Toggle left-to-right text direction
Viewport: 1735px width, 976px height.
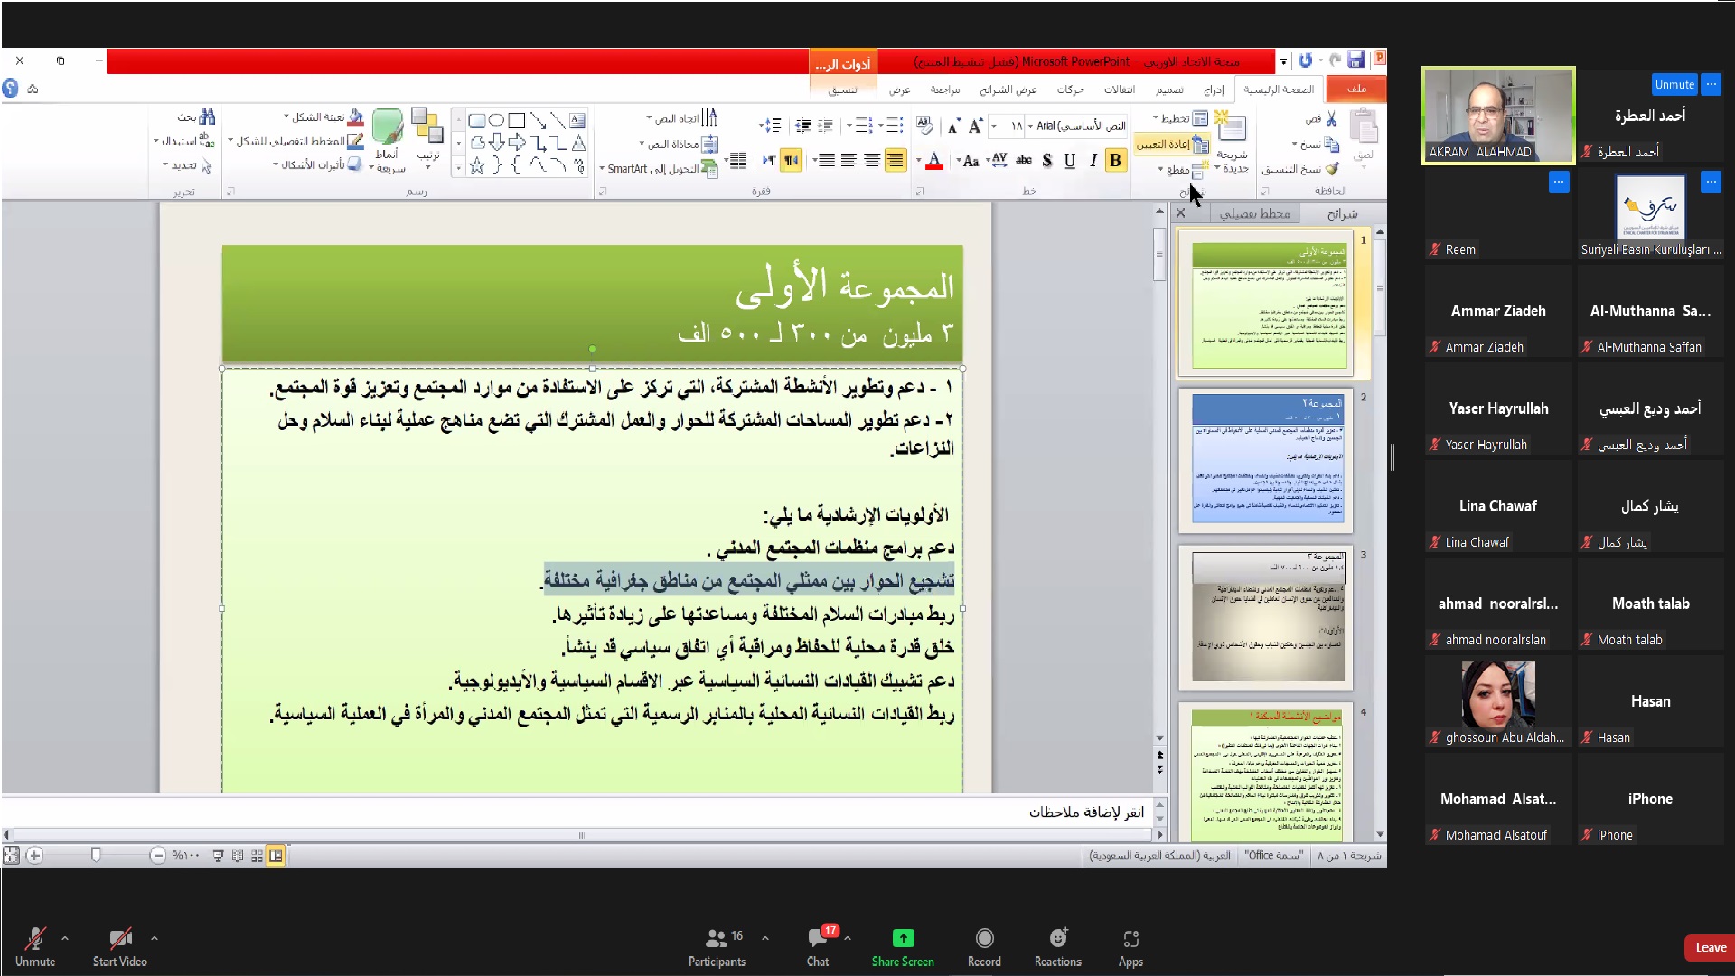(x=768, y=161)
